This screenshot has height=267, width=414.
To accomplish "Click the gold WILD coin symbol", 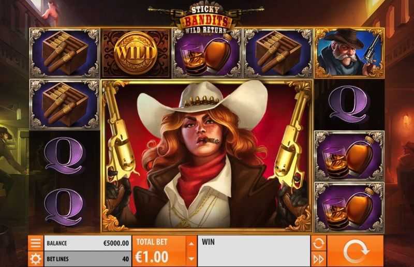I will coord(136,53).
